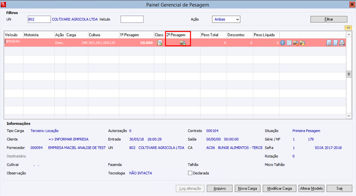Click the Sair button
The image size is (356, 196).
[340, 188]
